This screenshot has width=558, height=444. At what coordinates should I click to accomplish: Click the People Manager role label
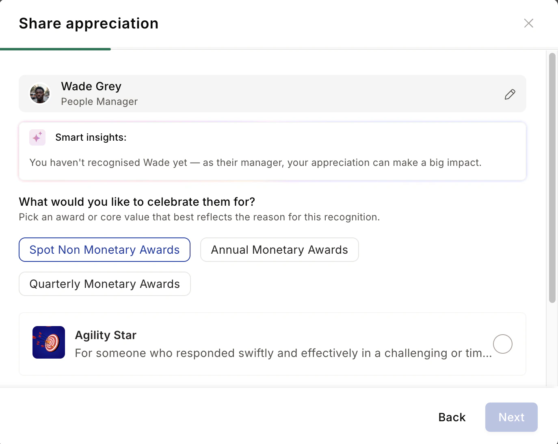point(99,102)
